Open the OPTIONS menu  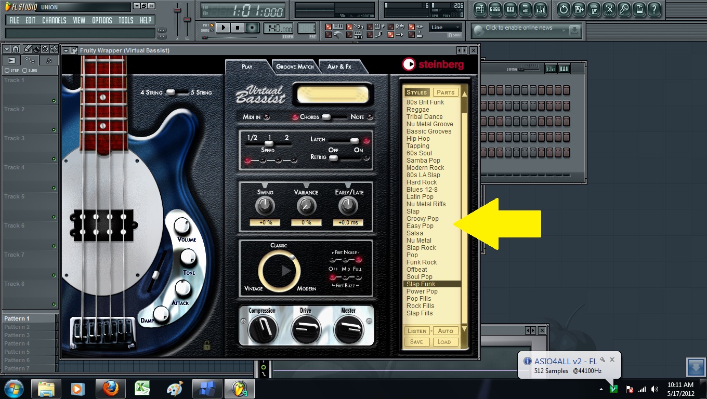(x=102, y=20)
